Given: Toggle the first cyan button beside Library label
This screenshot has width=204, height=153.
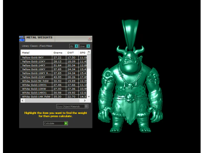Looking at the screenshot, I should point(74,46).
